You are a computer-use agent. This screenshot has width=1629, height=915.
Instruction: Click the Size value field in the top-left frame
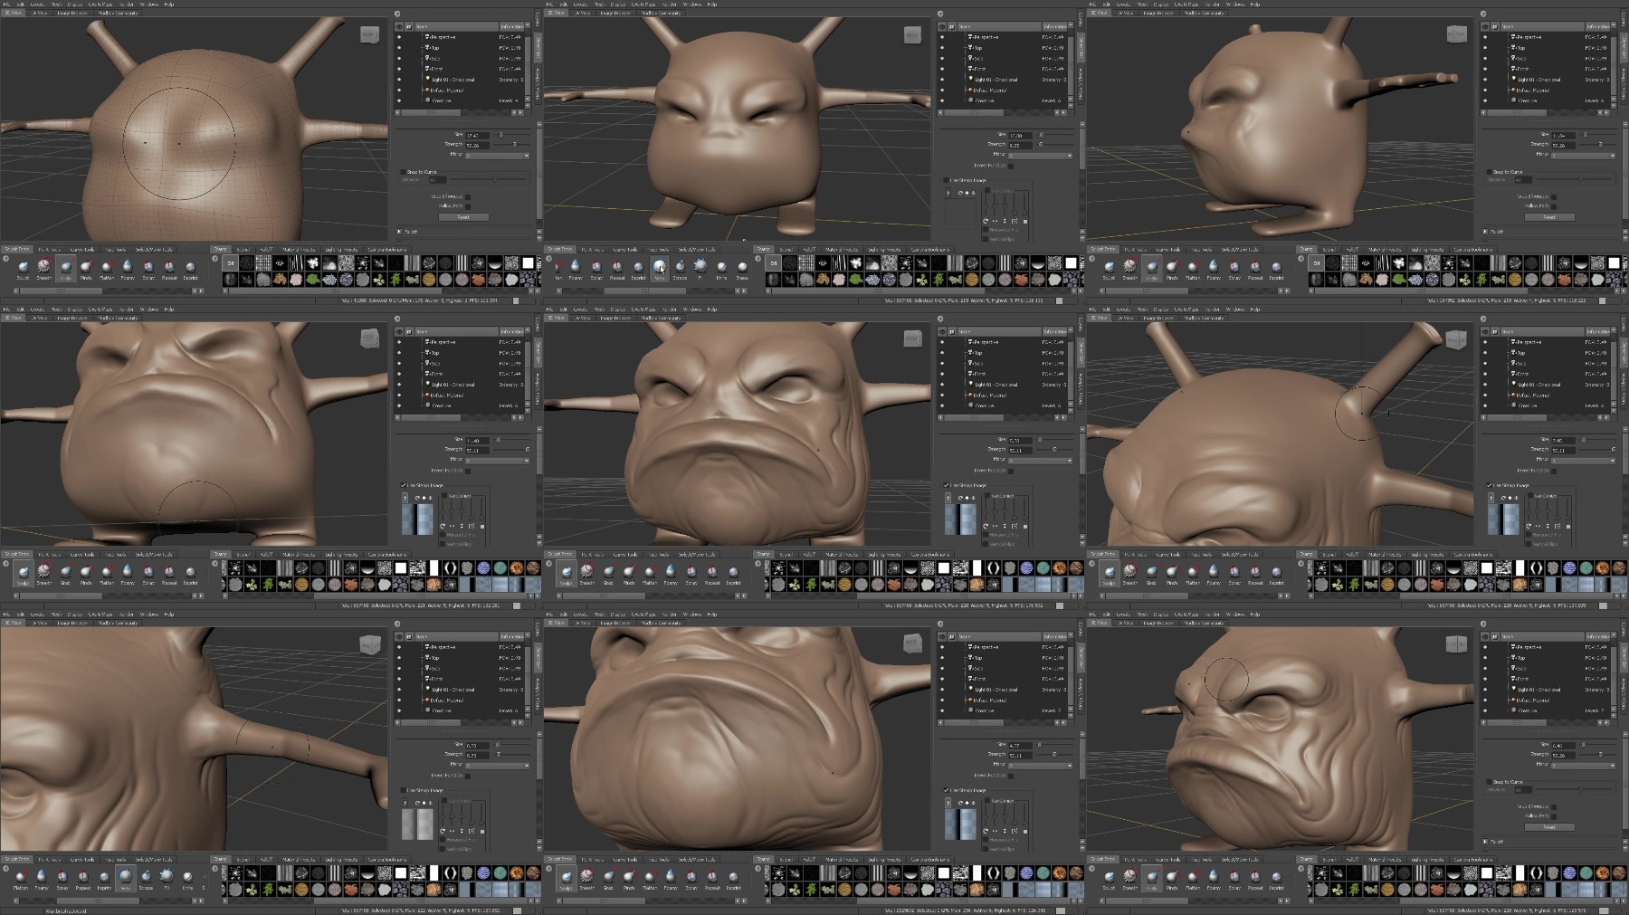click(478, 136)
